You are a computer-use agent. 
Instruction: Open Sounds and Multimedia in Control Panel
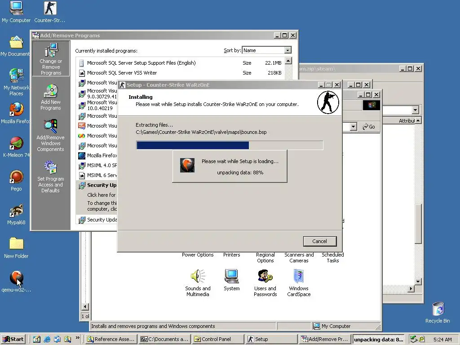click(x=198, y=283)
